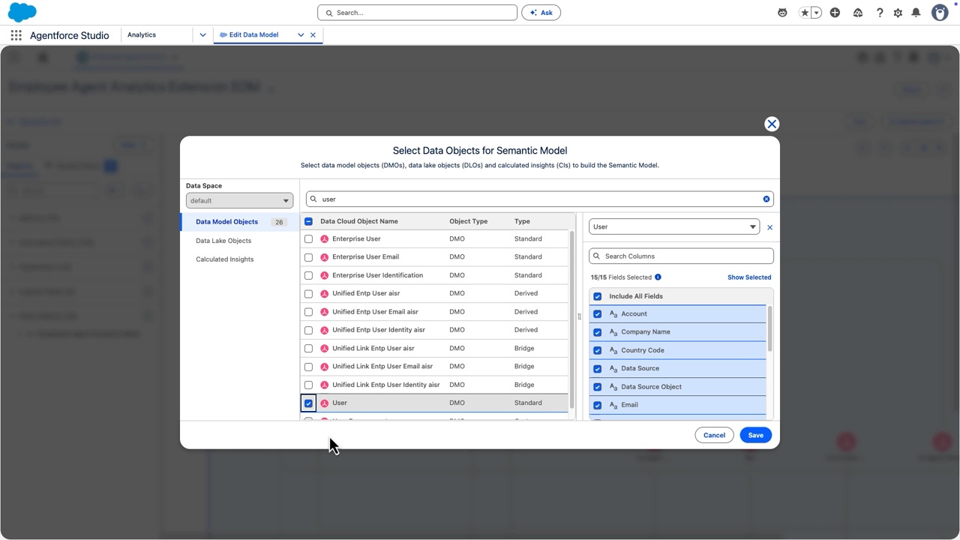Open the user profile avatar

click(x=940, y=13)
